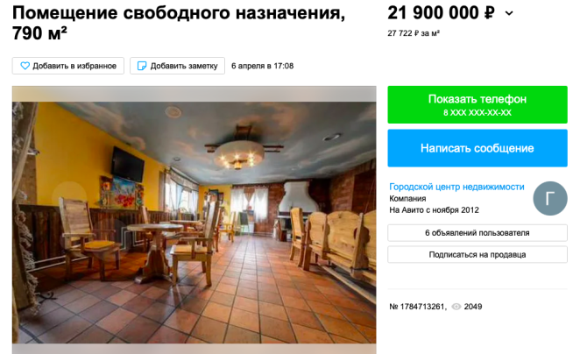Show the seller phone number
This screenshot has width=587, height=354.
click(477, 104)
